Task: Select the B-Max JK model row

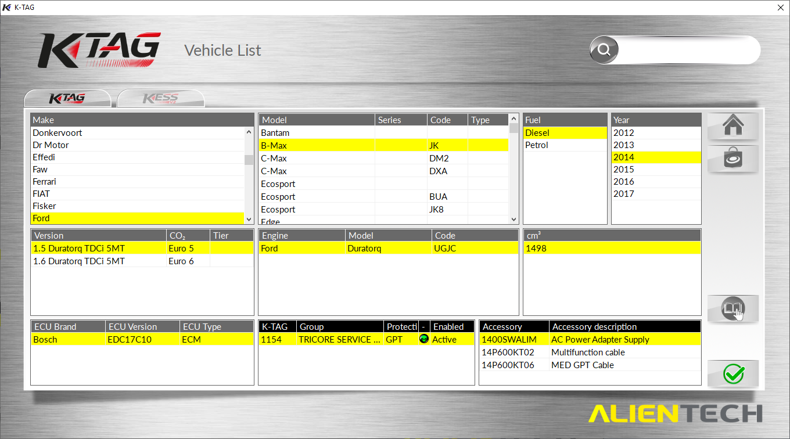Action: click(383, 145)
